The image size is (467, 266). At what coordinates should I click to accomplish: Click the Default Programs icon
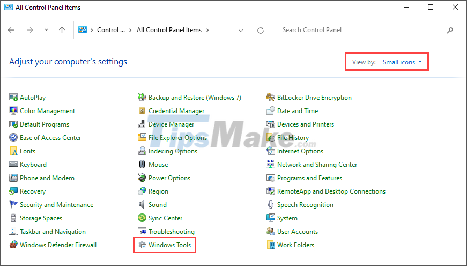click(x=13, y=124)
